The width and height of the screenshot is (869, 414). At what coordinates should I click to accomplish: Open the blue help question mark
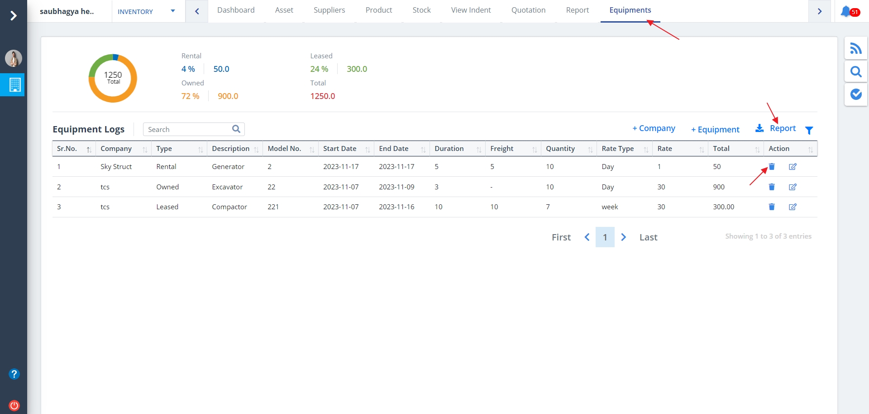[14, 374]
